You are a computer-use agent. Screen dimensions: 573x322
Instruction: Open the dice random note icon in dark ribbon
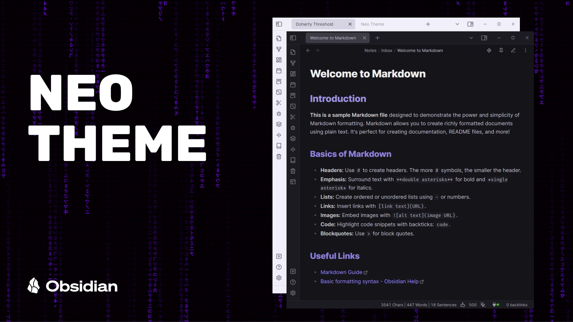click(293, 106)
